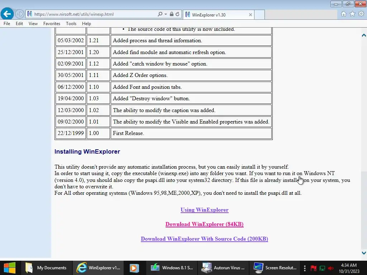
Task: Go to the Home page icon
Action: point(344,14)
